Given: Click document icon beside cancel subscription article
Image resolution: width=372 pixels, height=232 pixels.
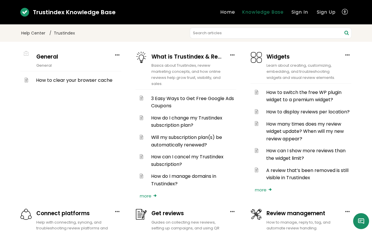Looking at the screenshot, I should pyautogui.click(x=142, y=157).
